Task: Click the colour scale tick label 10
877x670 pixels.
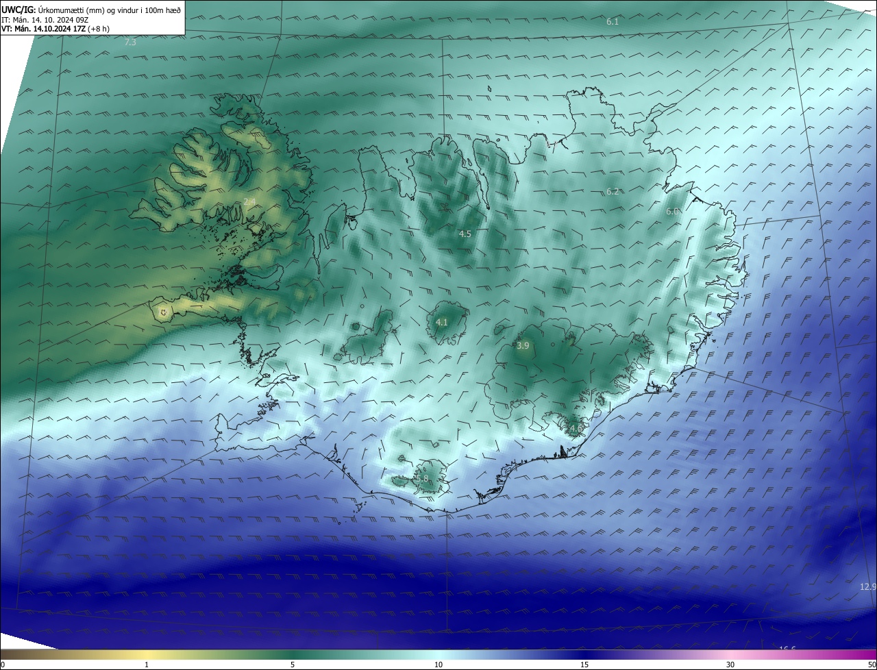Action: [438, 665]
